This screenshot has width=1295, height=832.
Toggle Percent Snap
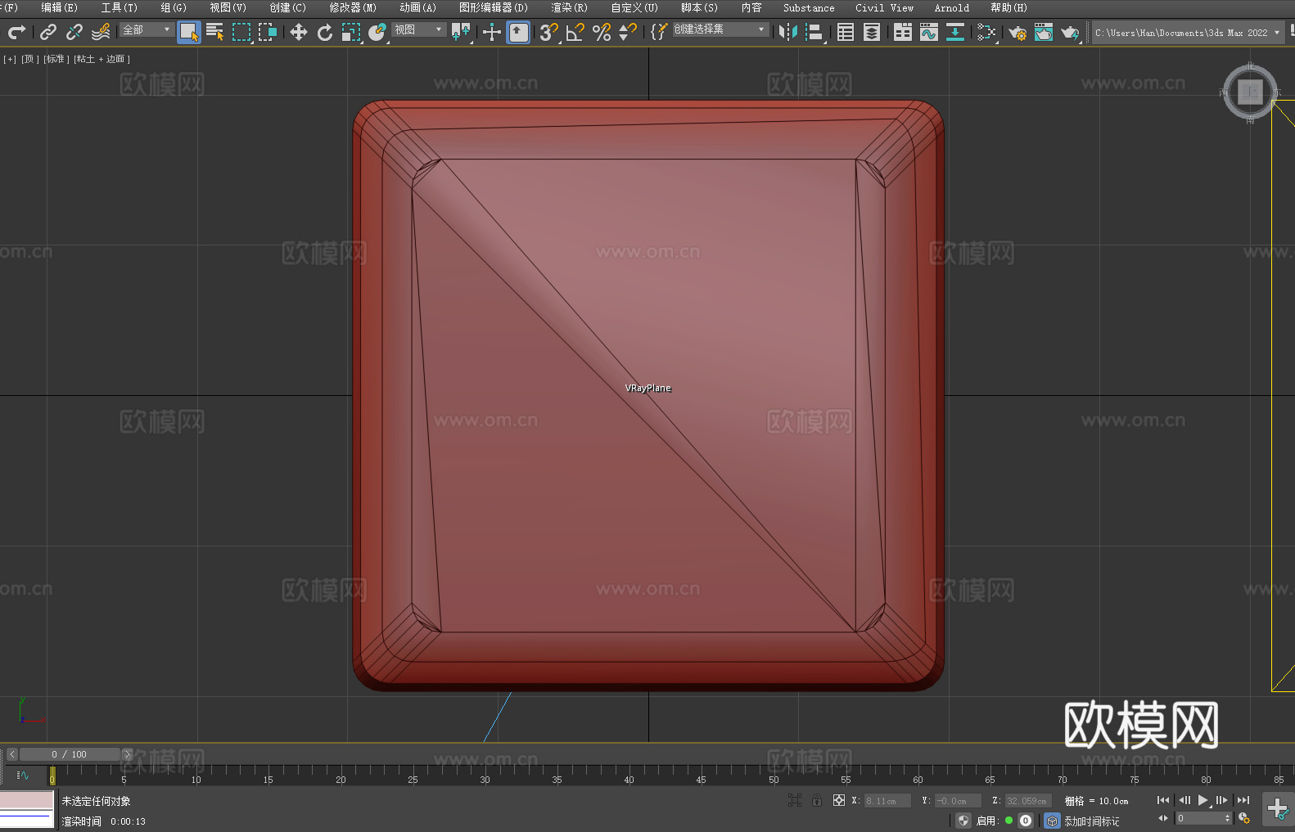click(x=602, y=32)
